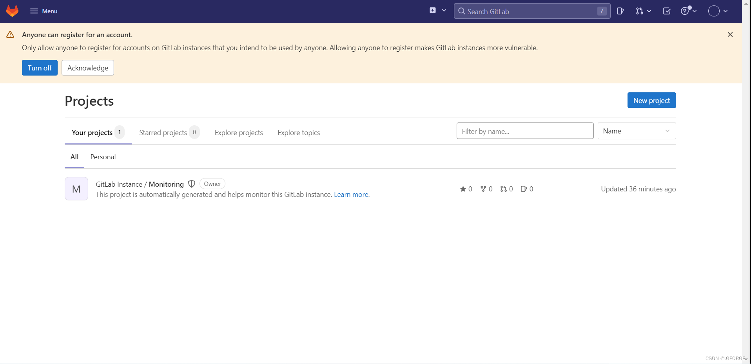The image size is (751, 364).
Task: Click the Owner badge
Action: point(212,184)
